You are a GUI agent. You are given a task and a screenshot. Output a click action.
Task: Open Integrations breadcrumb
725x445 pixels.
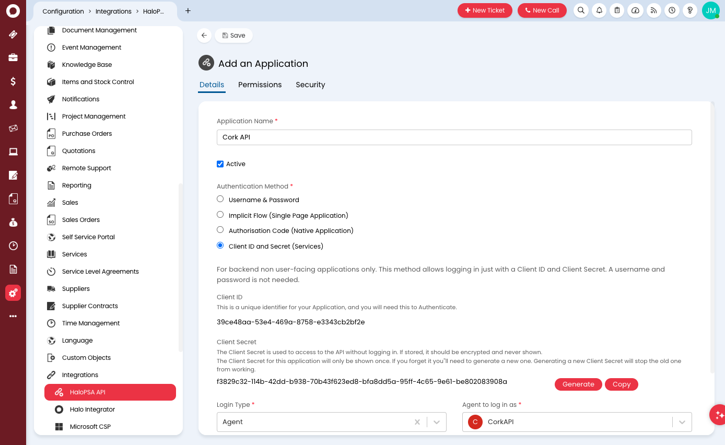tap(113, 11)
